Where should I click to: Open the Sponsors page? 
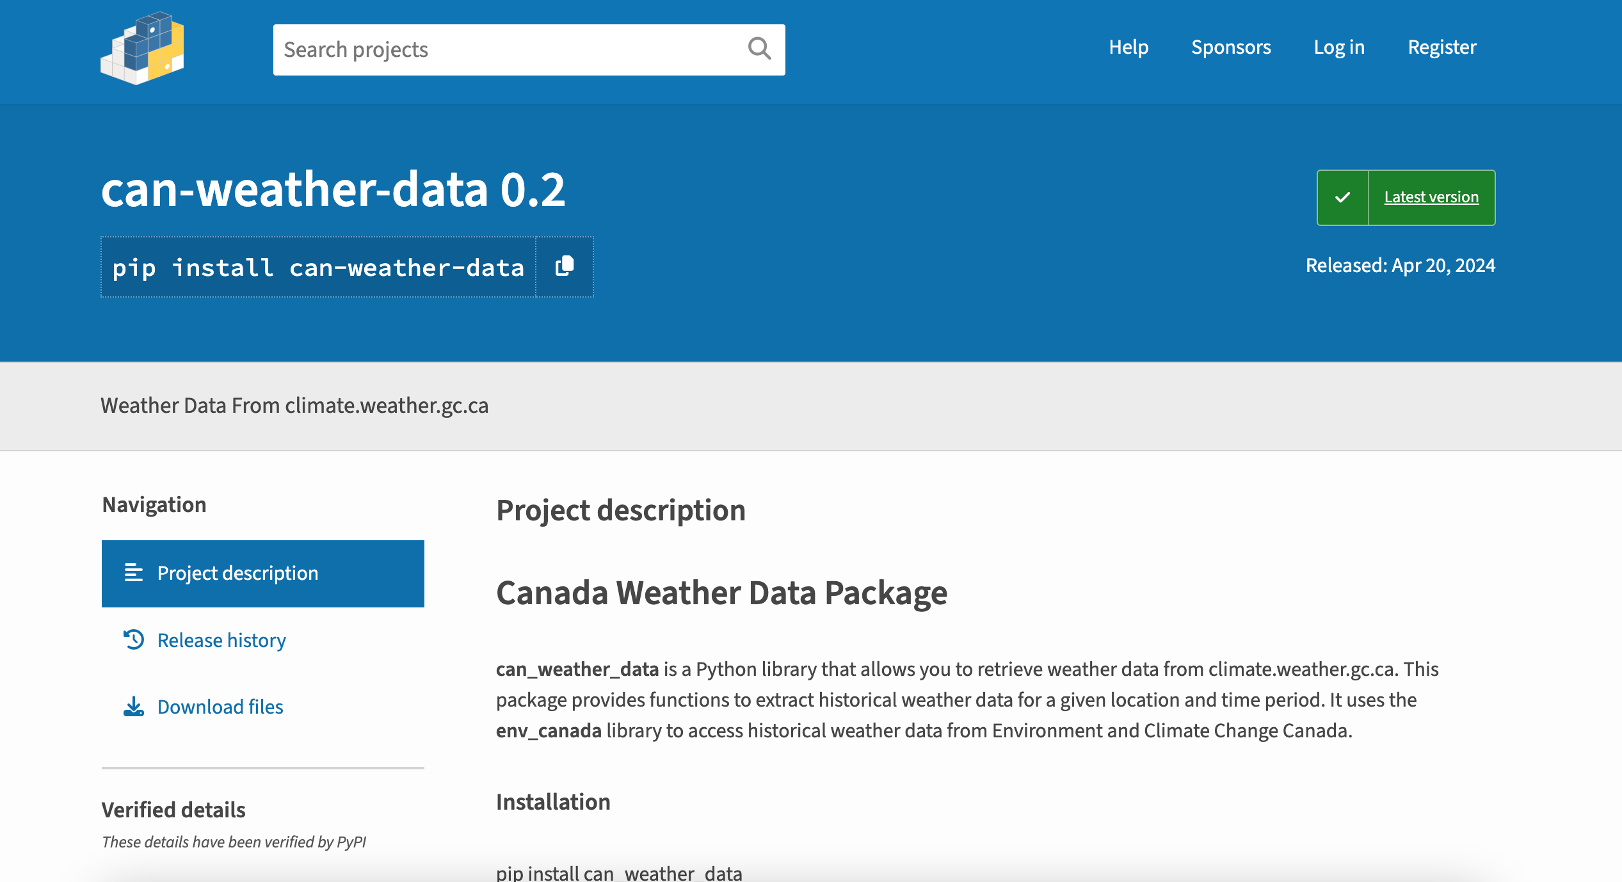pos(1231,47)
